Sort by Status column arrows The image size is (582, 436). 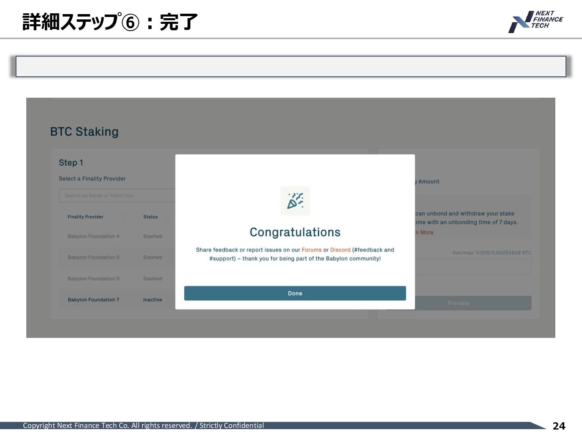click(x=167, y=217)
